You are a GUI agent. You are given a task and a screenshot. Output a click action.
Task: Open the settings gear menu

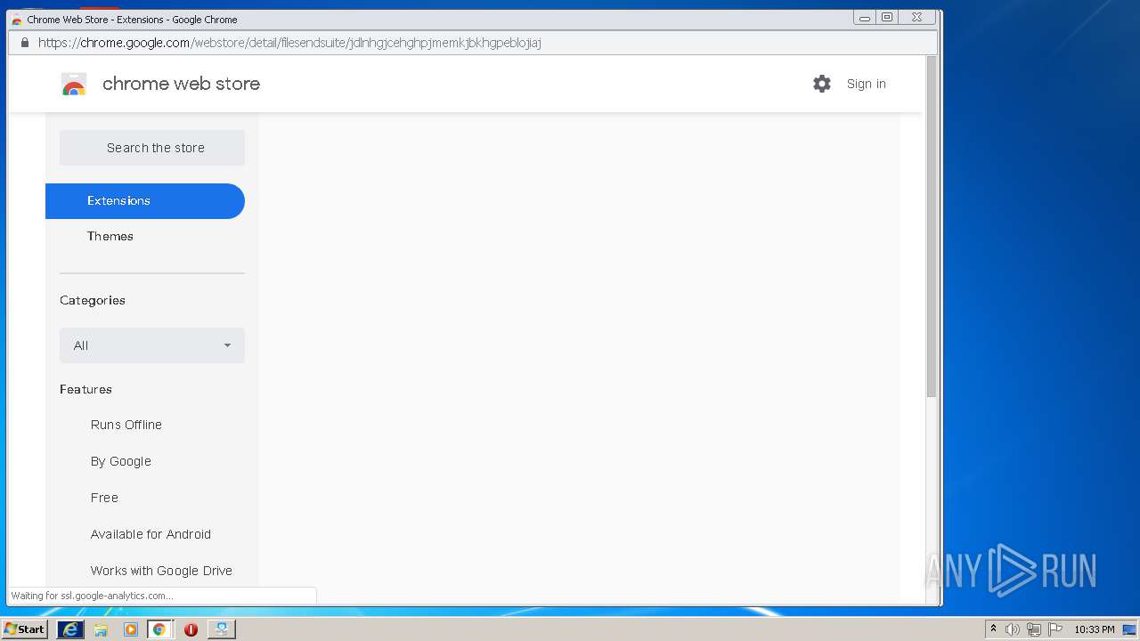[x=821, y=84]
